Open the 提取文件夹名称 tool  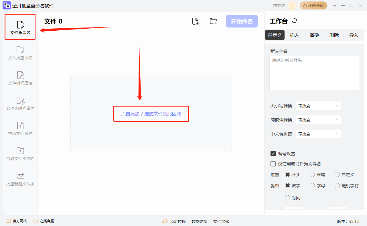coord(20,154)
